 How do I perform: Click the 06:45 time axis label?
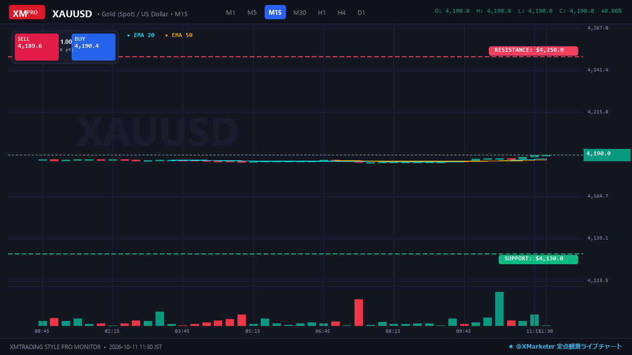tap(323, 331)
